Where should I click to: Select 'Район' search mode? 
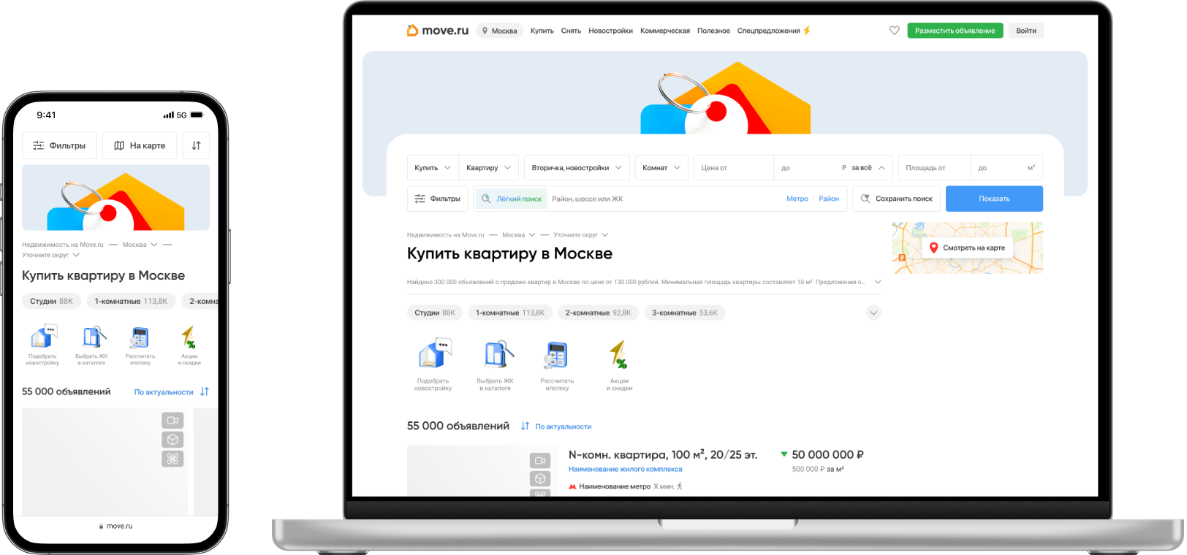tap(829, 199)
